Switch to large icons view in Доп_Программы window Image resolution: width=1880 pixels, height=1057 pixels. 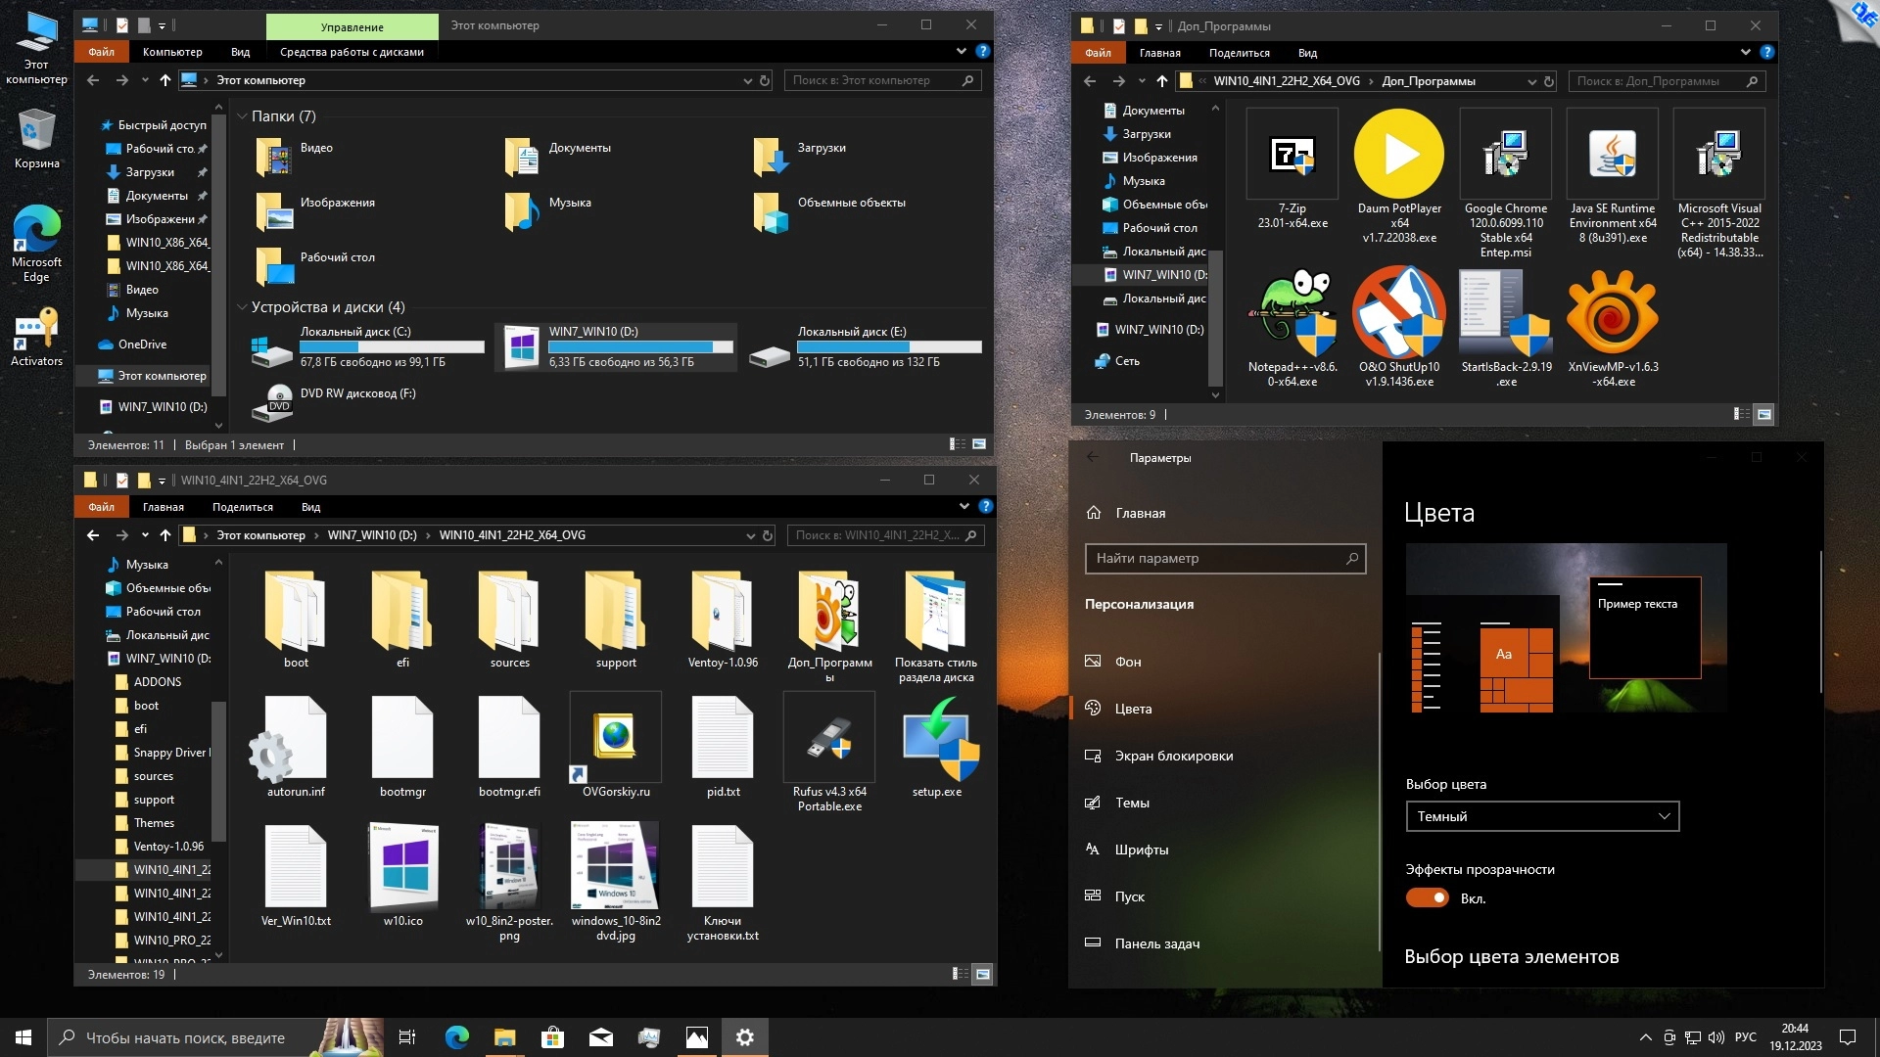(x=1763, y=415)
